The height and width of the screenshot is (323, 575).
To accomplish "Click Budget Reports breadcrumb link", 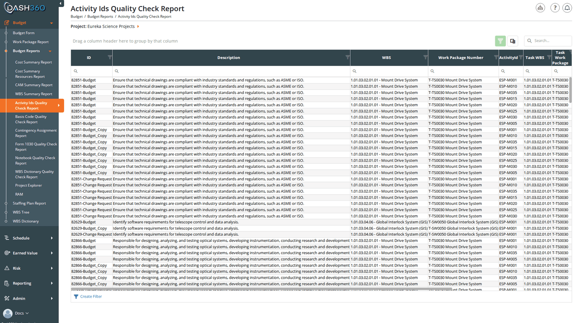I will click(100, 16).
